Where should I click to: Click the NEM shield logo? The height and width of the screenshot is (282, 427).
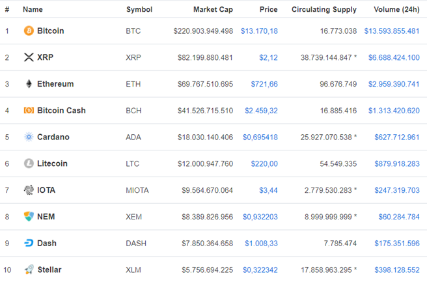[29, 216]
